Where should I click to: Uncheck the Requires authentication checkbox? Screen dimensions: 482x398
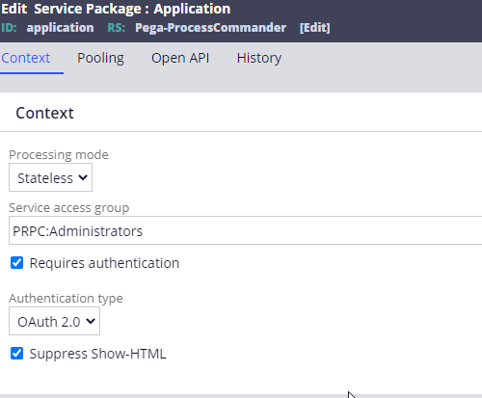(x=16, y=262)
